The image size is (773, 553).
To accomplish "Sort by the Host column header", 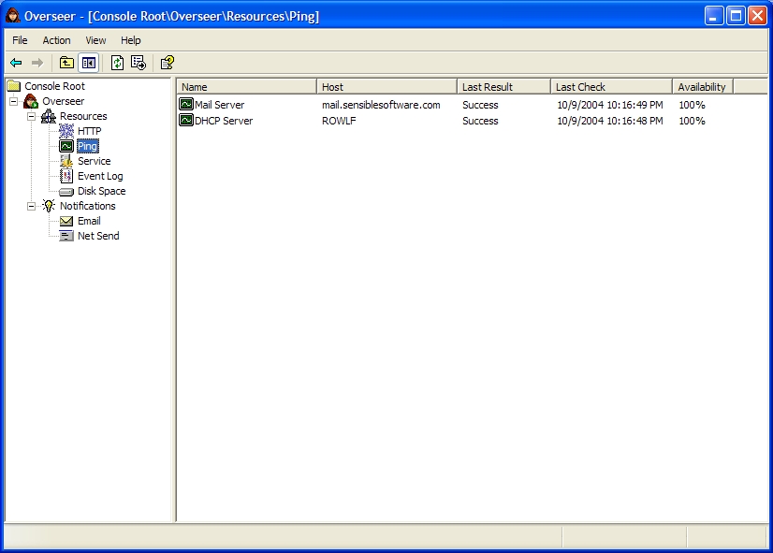I will [x=387, y=87].
